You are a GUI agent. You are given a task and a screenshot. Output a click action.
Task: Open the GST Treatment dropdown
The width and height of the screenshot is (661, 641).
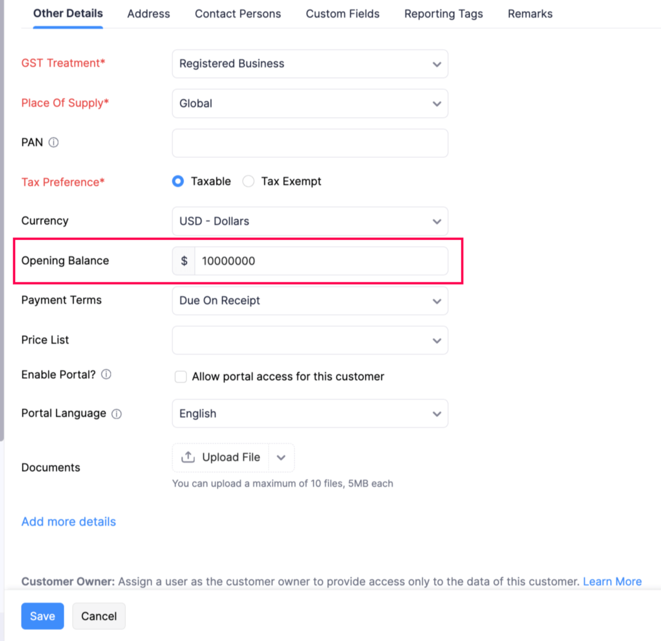click(x=310, y=64)
